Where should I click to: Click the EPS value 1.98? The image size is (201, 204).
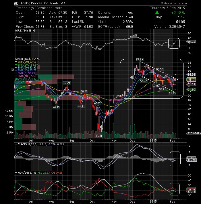(89, 17)
